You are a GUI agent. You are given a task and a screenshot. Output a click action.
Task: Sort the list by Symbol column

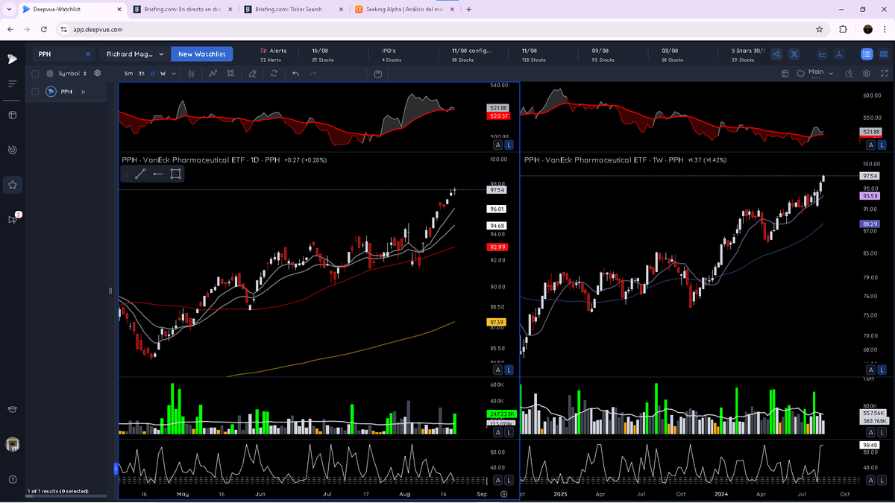pyautogui.click(x=72, y=73)
